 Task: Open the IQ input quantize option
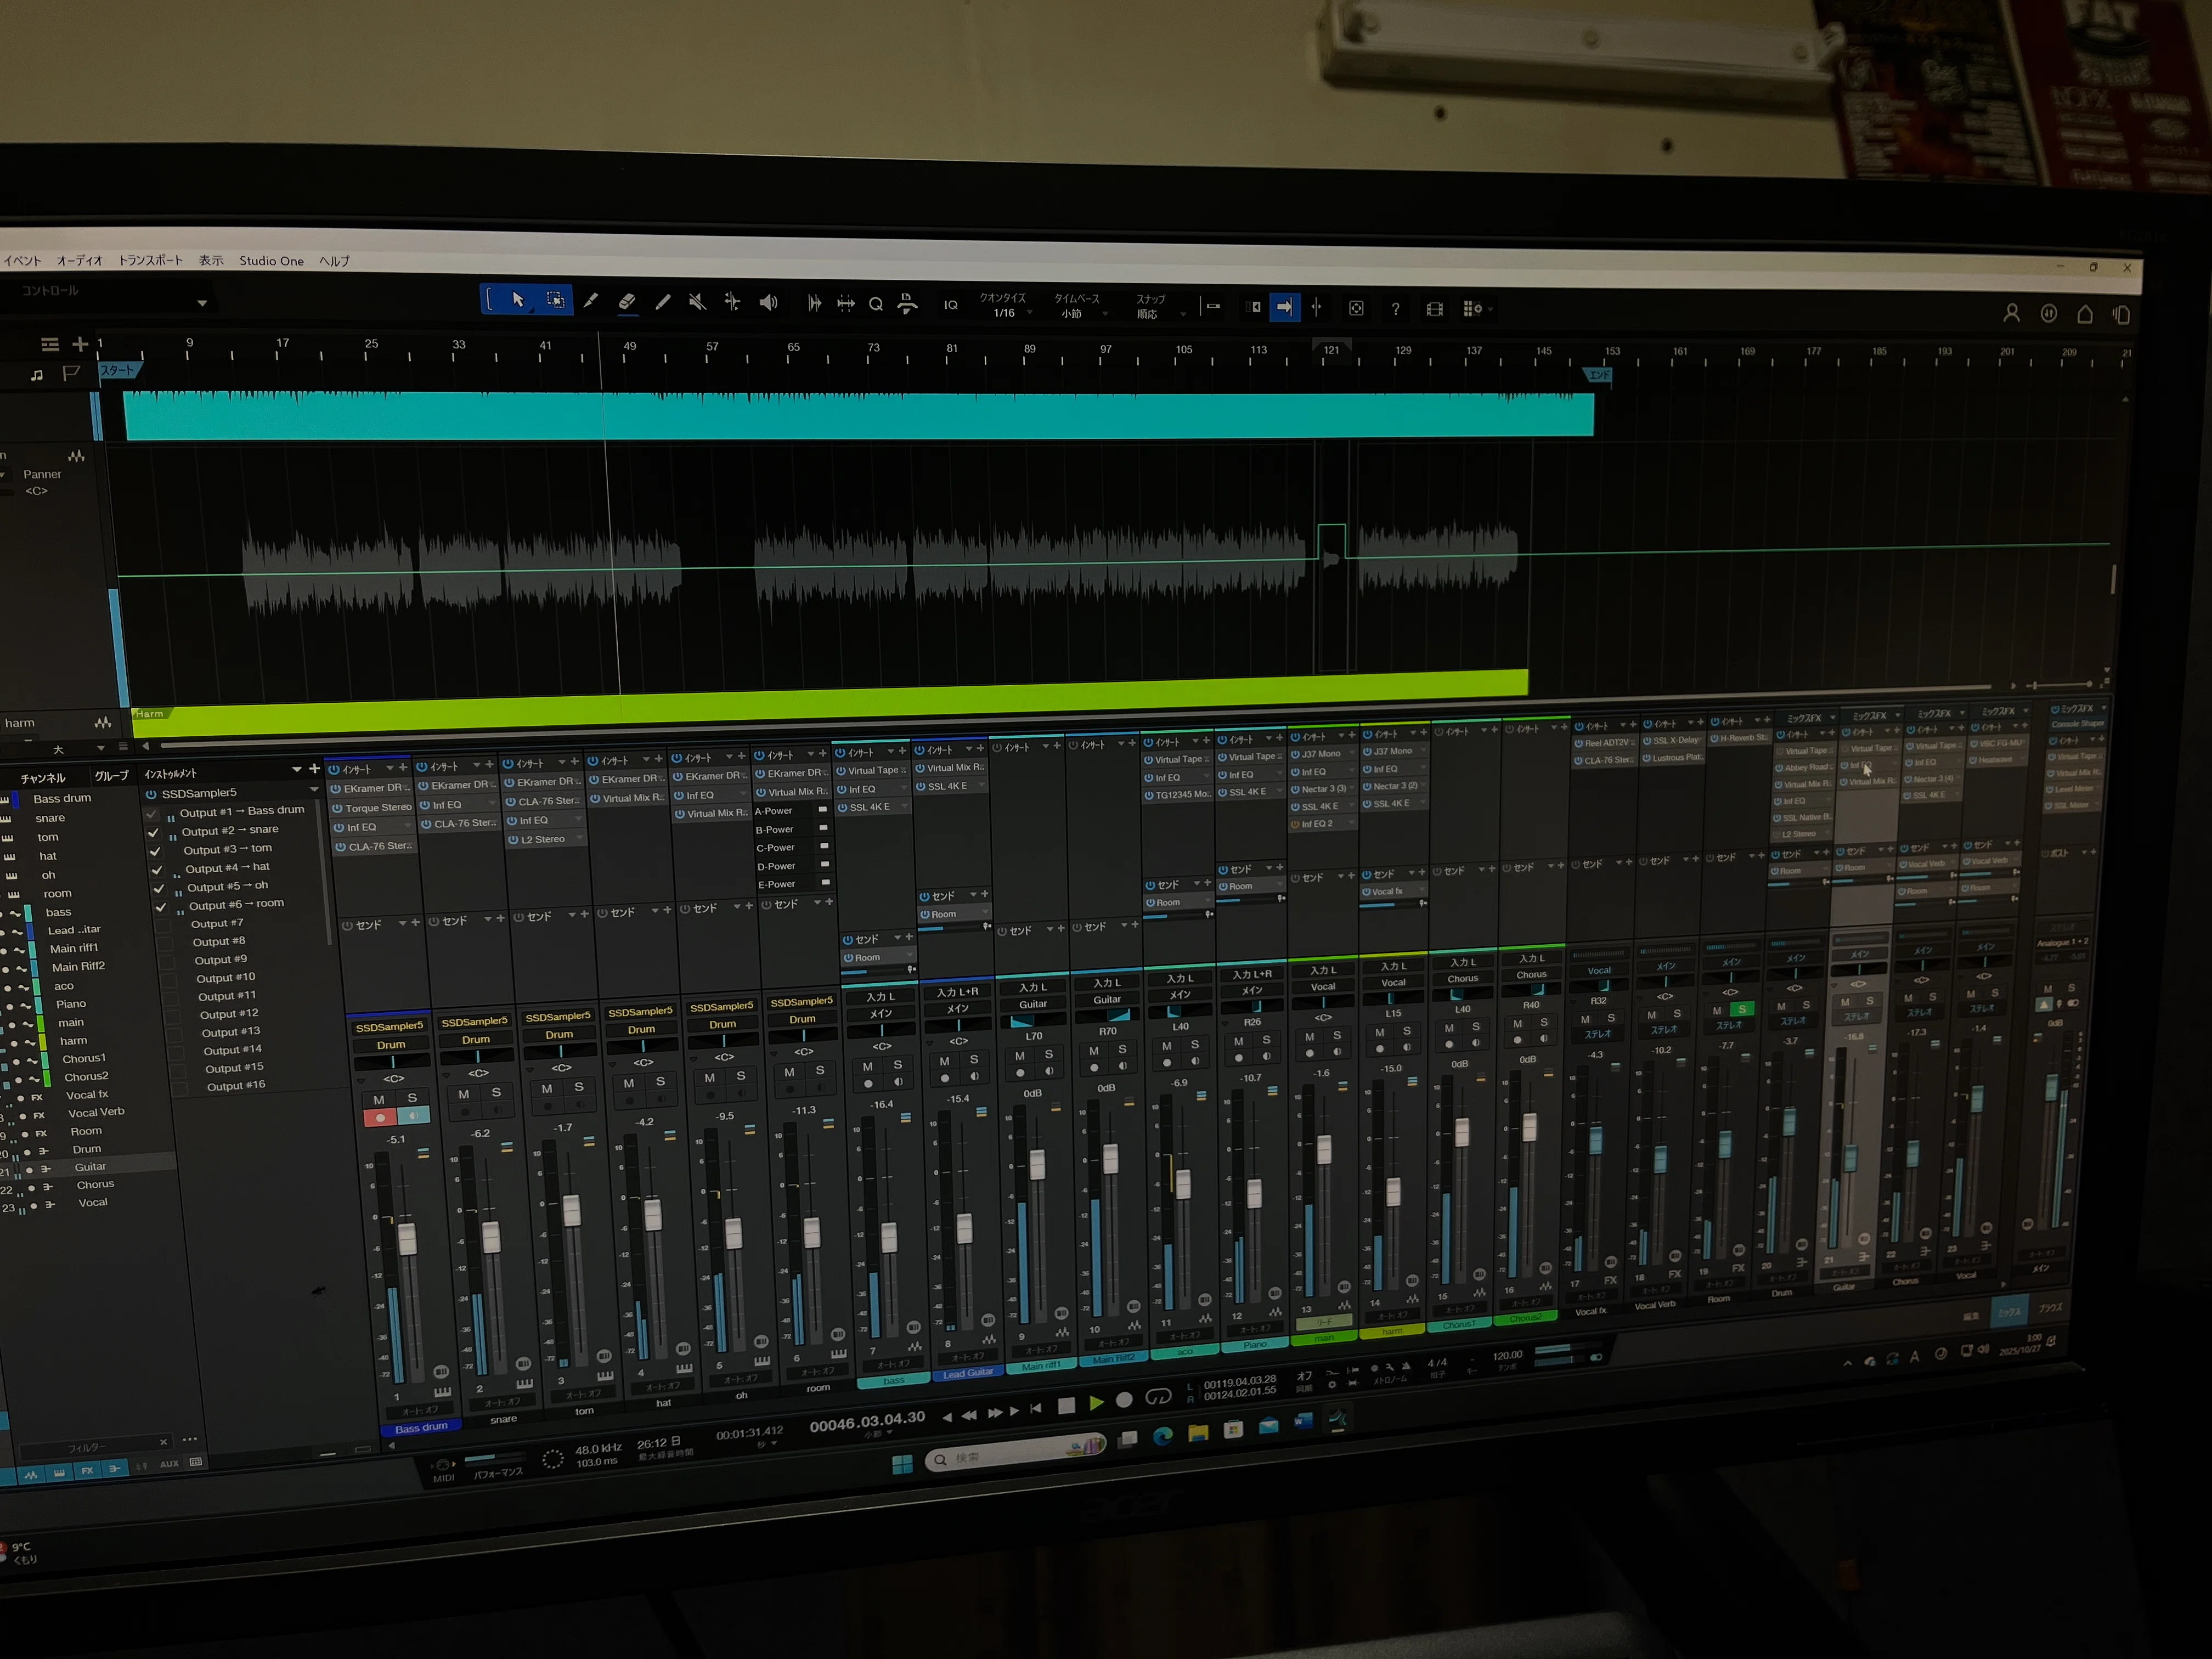[x=951, y=305]
